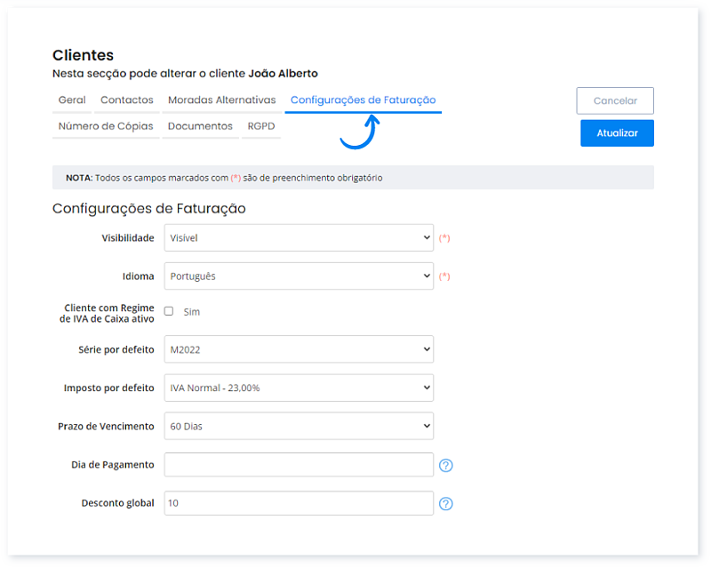
Task: Select the Configurações de Faturação tab
Action: click(x=363, y=100)
